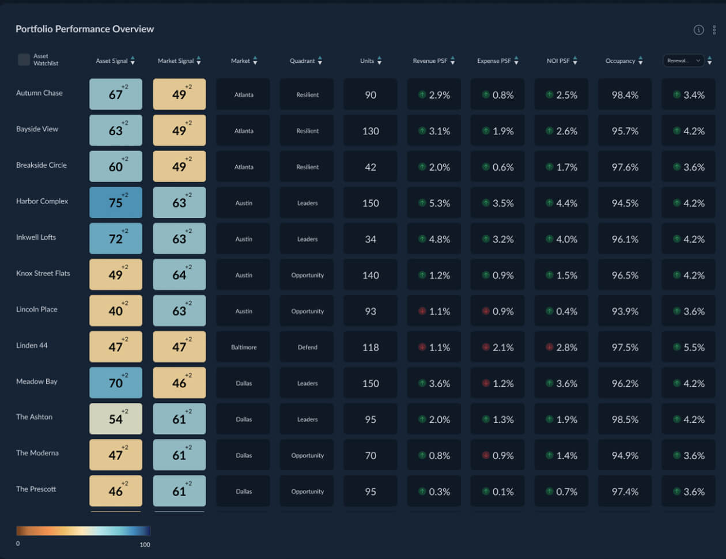Toggle the Asset Watchlist checkbox
This screenshot has width=726, height=559.
tap(24, 59)
